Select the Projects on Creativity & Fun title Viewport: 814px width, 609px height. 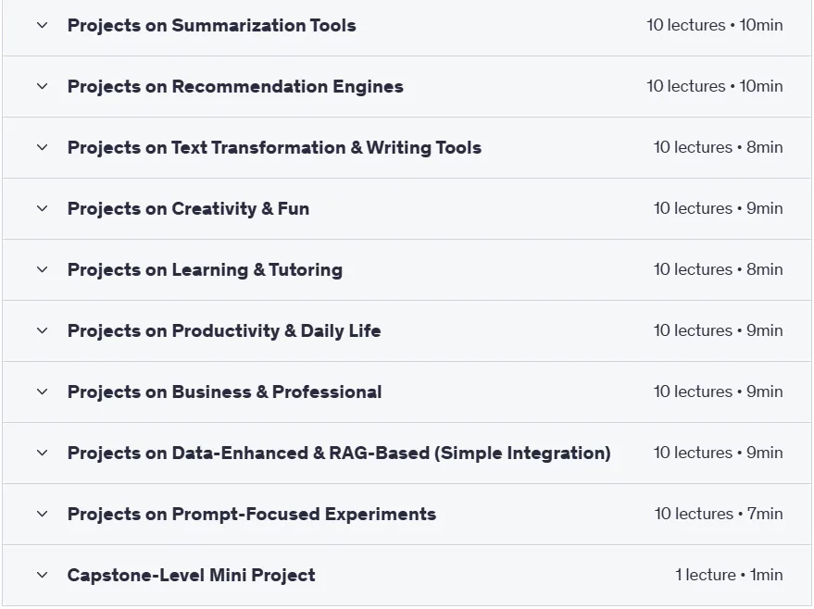tap(188, 209)
